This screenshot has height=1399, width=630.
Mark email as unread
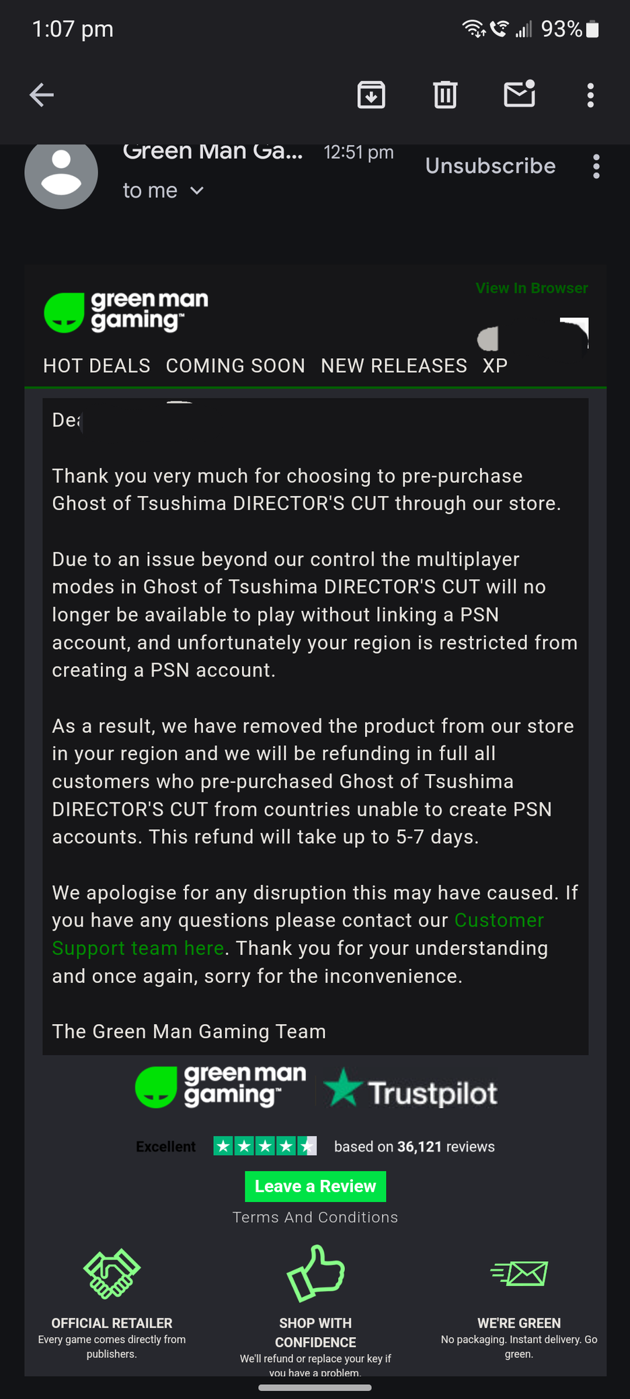pos(520,94)
